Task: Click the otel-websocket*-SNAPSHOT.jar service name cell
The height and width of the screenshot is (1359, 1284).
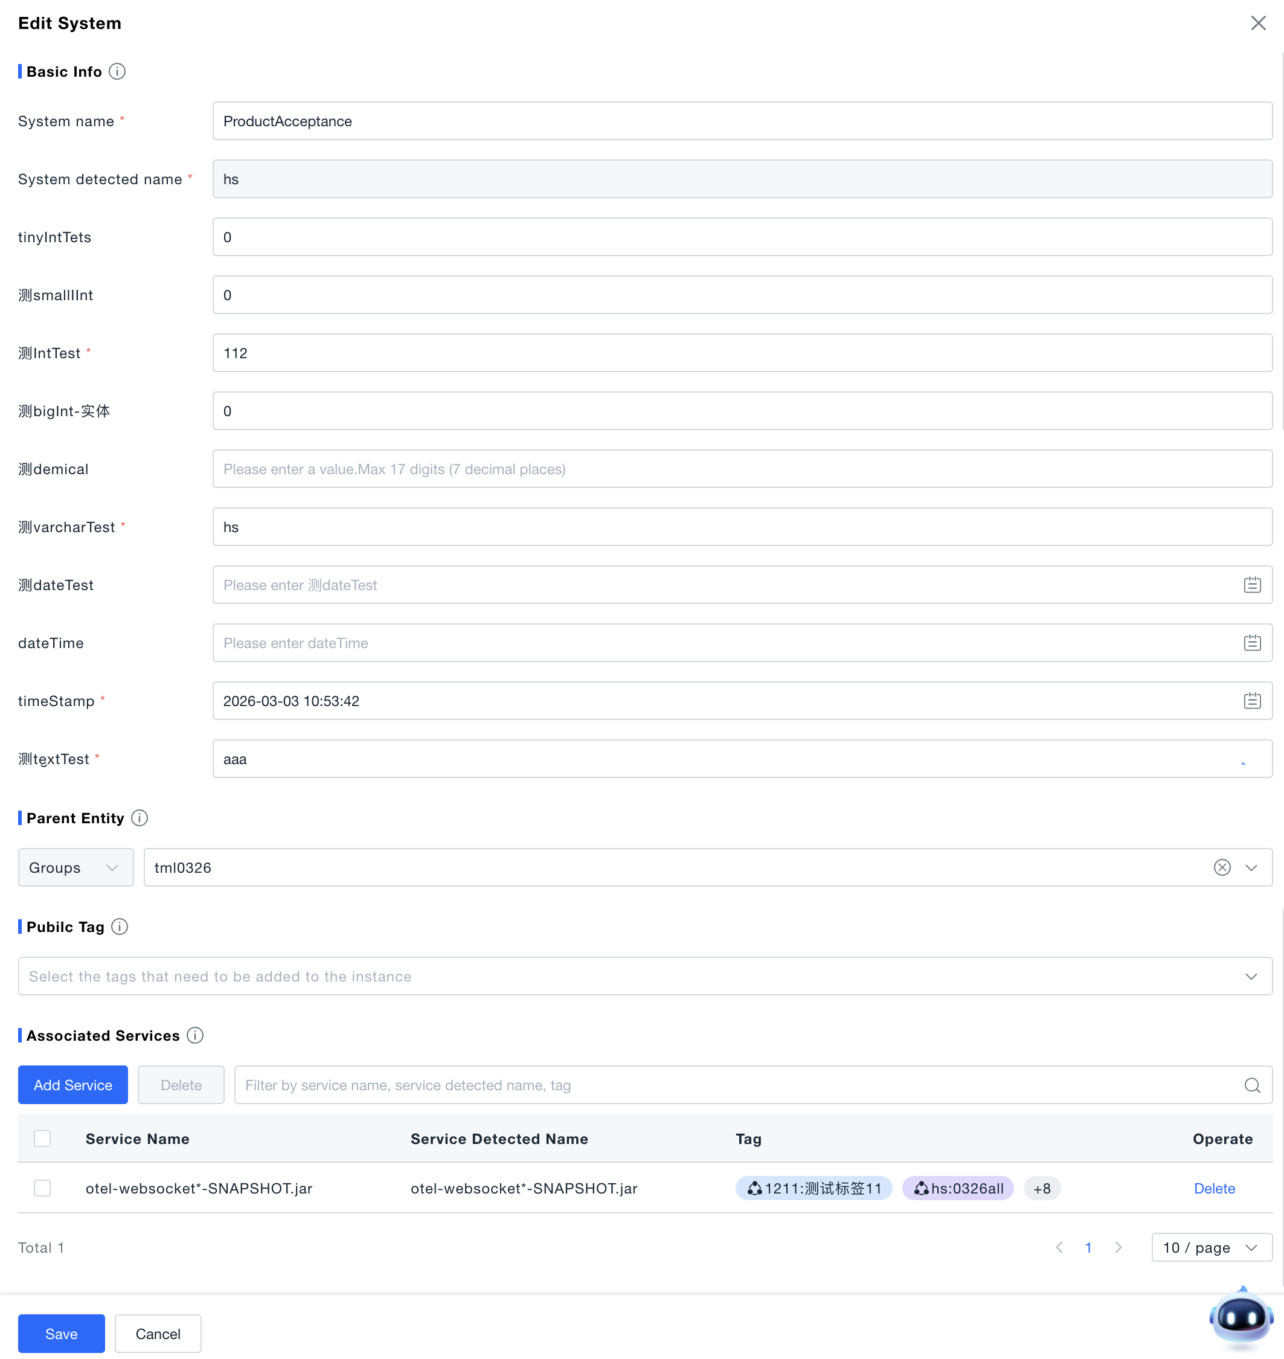Action: click(x=199, y=1189)
